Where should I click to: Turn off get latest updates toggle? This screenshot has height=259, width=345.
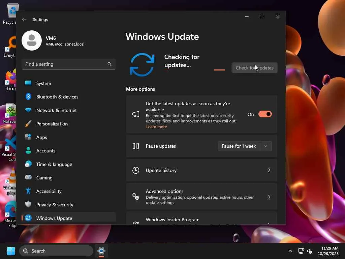(x=265, y=114)
